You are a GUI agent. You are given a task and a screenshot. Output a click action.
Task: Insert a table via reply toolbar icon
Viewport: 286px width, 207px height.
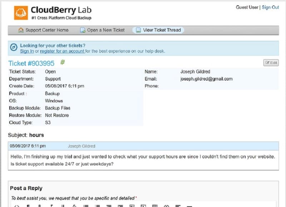click(x=155, y=206)
